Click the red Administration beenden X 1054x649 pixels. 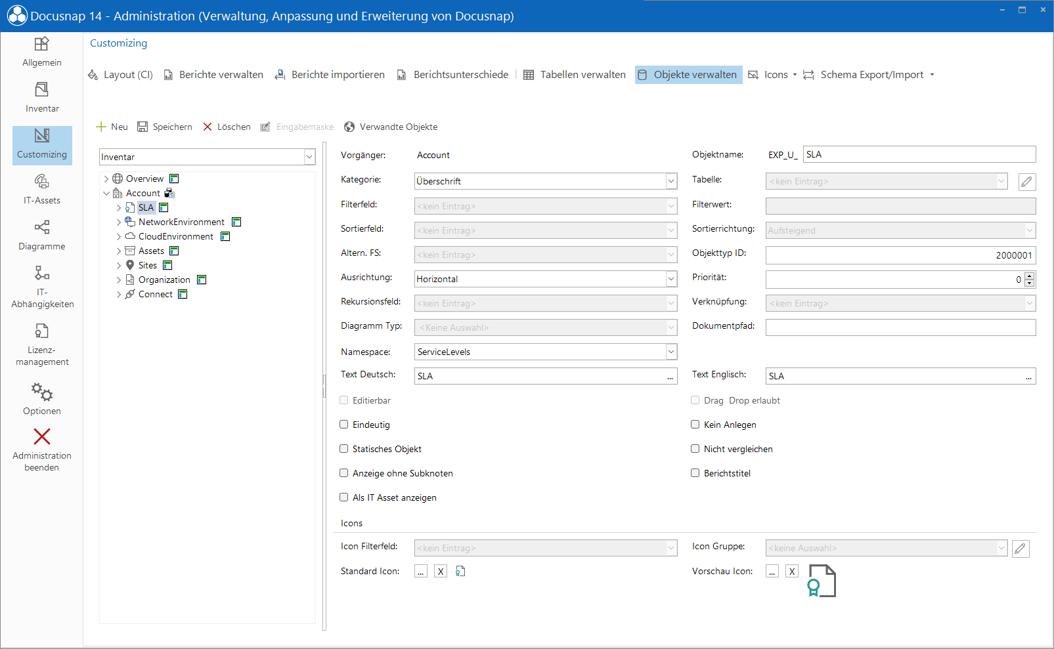tap(42, 436)
